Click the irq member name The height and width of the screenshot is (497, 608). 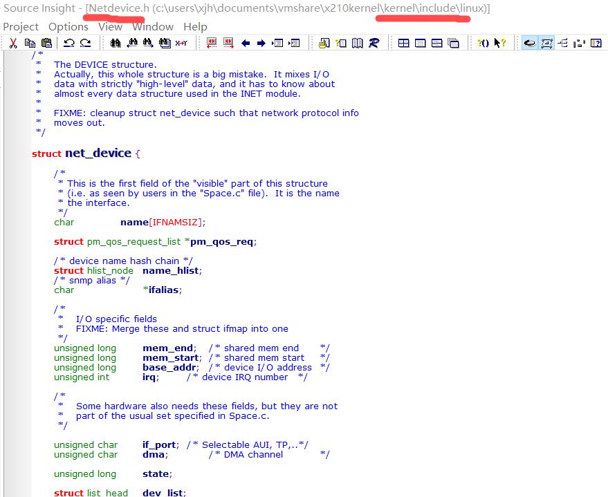tap(149, 377)
